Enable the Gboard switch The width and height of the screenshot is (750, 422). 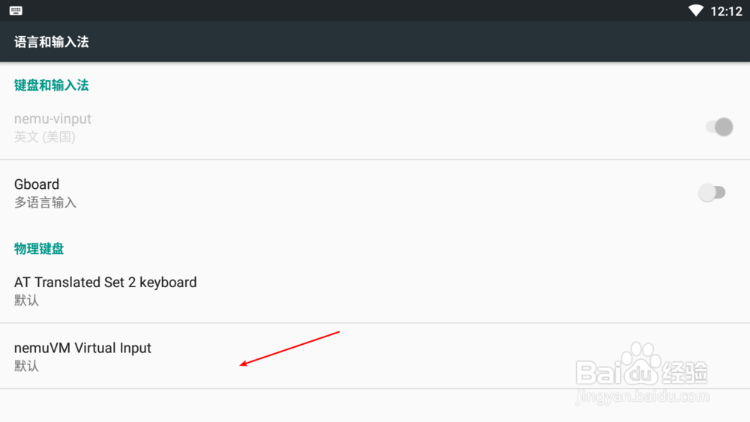pyautogui.click(x=711, y=193)
